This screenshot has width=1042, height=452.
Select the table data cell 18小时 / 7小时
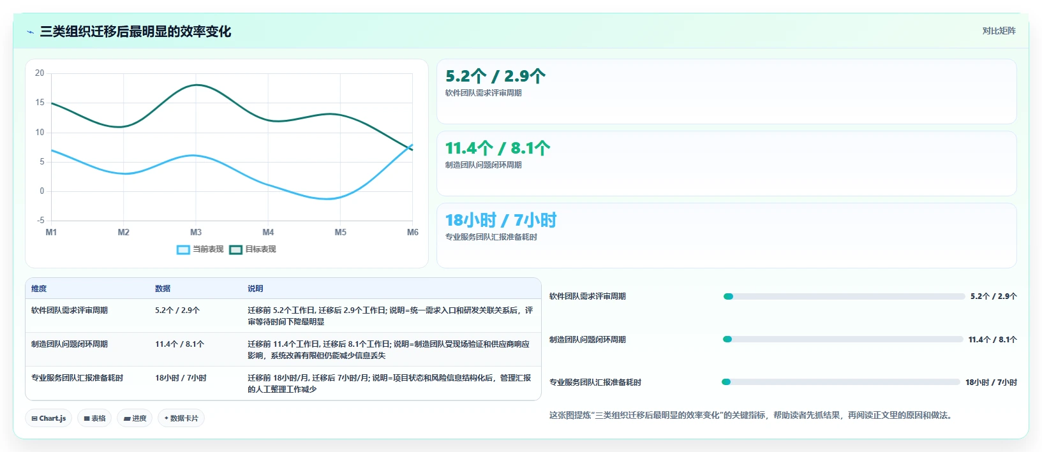click(181, 378)
